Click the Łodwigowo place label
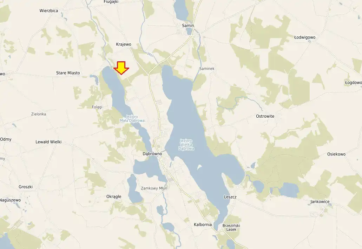 pyautogui.click(x=305, y=37)
